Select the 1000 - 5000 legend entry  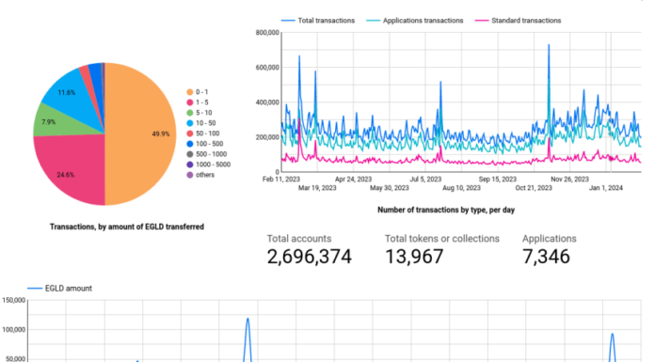click(x=208, y=165)
